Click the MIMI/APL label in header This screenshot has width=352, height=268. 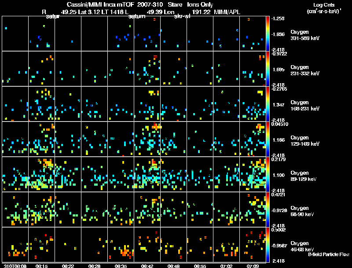tap(227, 12)
